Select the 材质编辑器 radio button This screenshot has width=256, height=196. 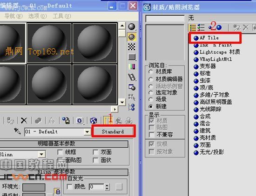pos(151,79)
